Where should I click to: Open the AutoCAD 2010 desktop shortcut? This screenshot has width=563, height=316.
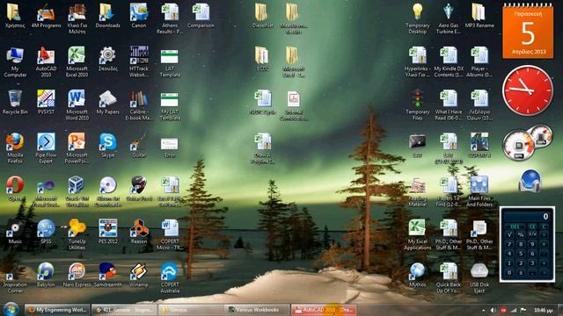pos(46,61)
